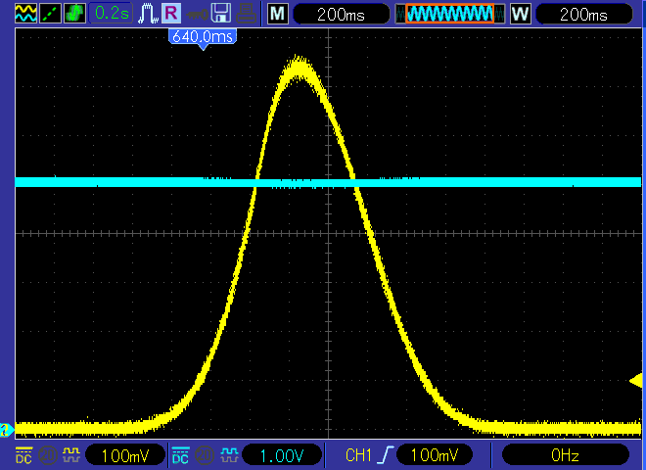Click the 0Hz frequency counter readout

tap(566, 455)
